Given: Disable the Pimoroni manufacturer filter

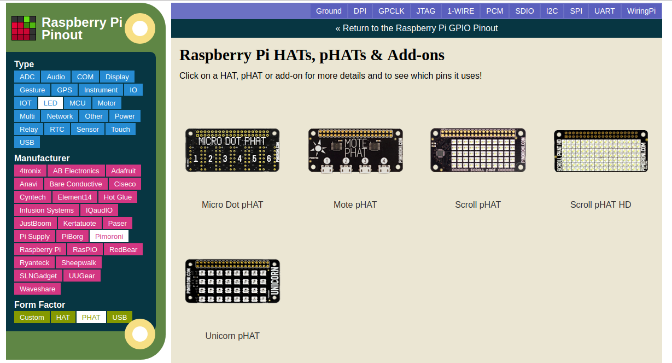Looking at the screenshot, I should pos(109,236).
